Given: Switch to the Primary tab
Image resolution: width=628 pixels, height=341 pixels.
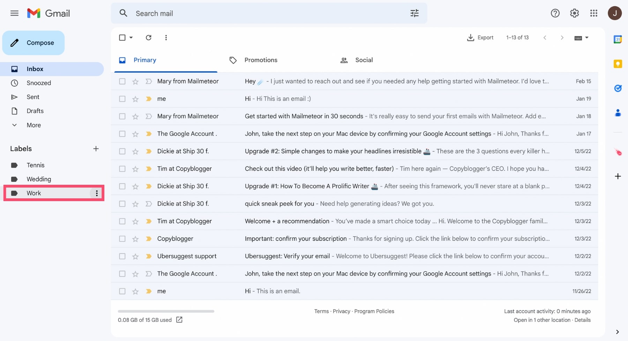Looking at the screenshot, I should coord(166,60).
